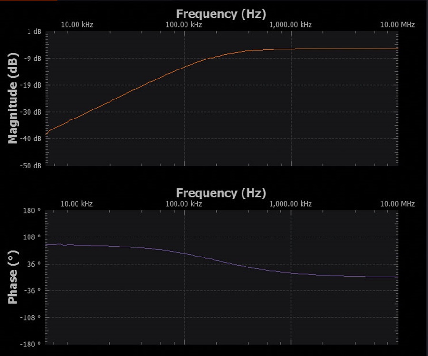Click 10.00 MHz label on phase plot
428x356 pixels.
point(398,204)
